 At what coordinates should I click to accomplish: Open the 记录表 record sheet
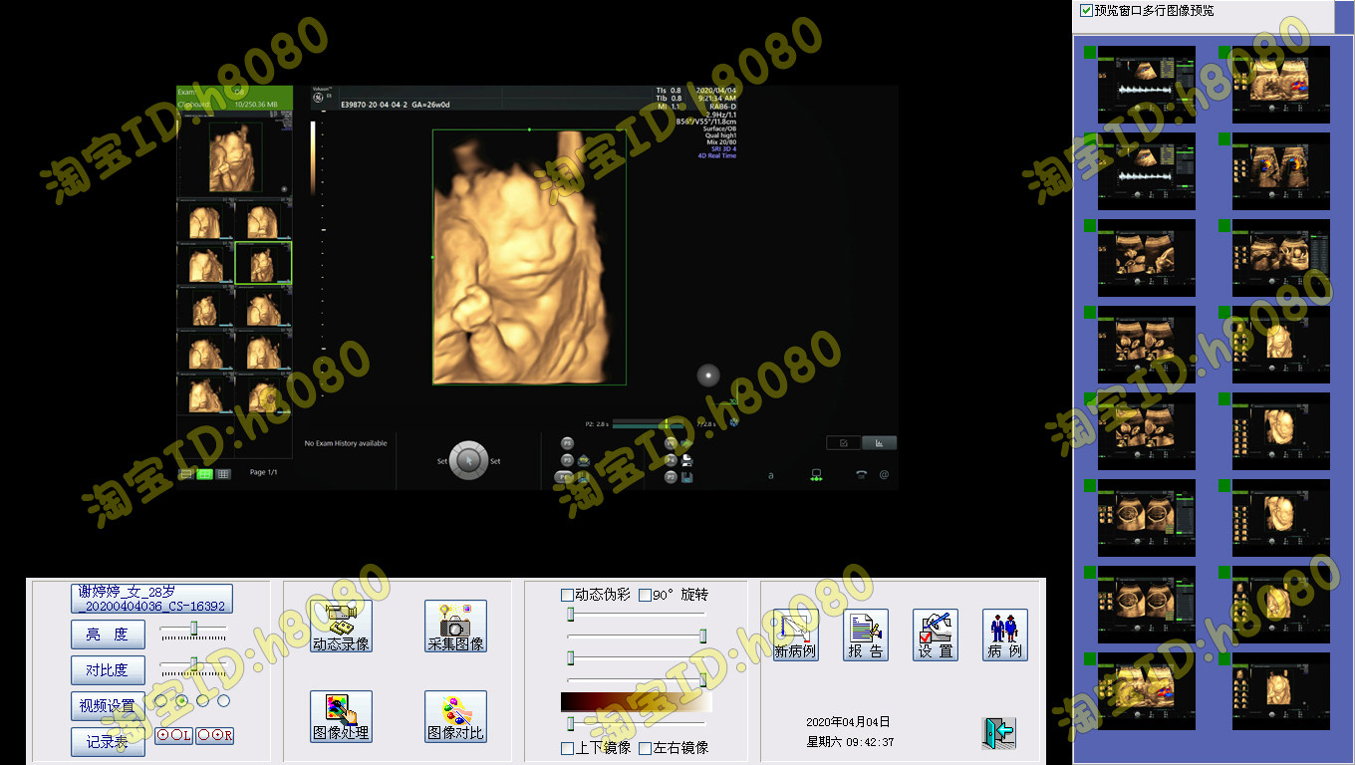click(108, 742)
